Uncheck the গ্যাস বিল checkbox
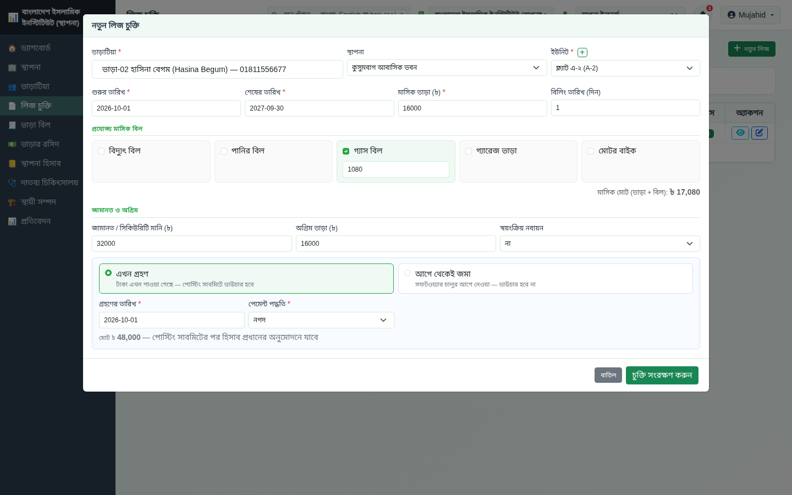This screenshot has height=495, width=792. click(346, 151)
